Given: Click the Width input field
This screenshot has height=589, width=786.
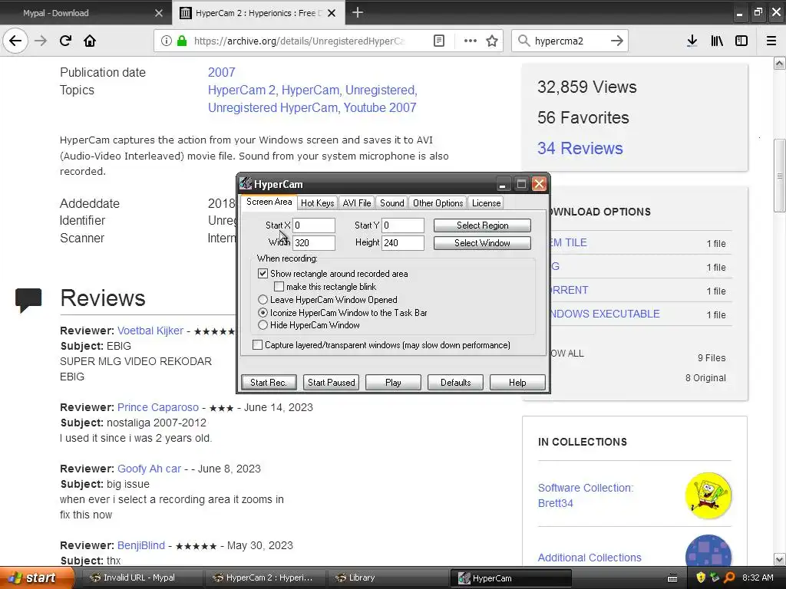Looking at the screenshot, I should 314,243.
